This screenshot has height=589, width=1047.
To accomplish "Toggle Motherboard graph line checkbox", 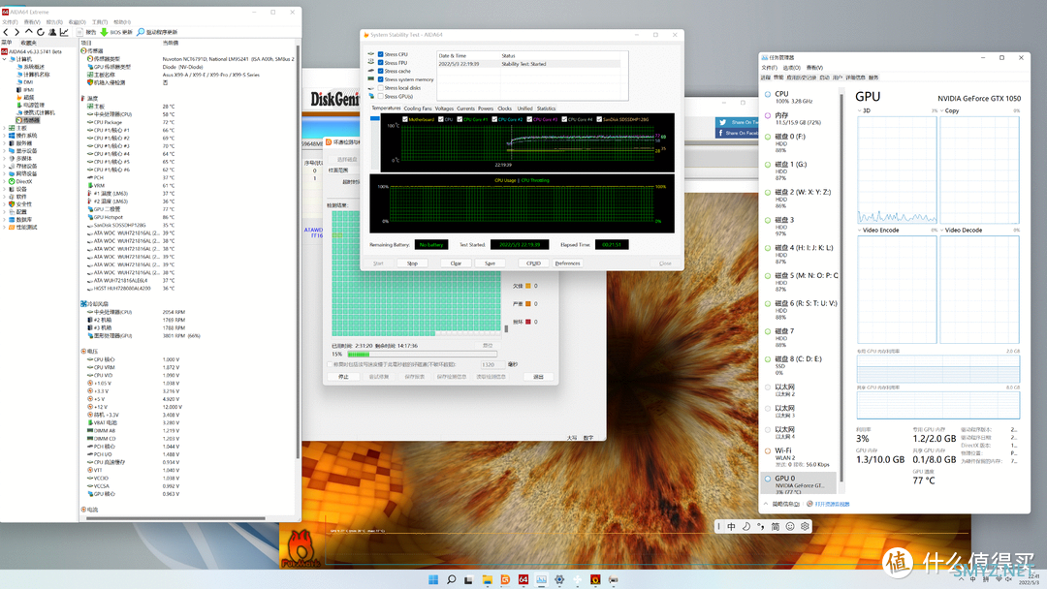I will pyautogui.click(x=405, y=119).
